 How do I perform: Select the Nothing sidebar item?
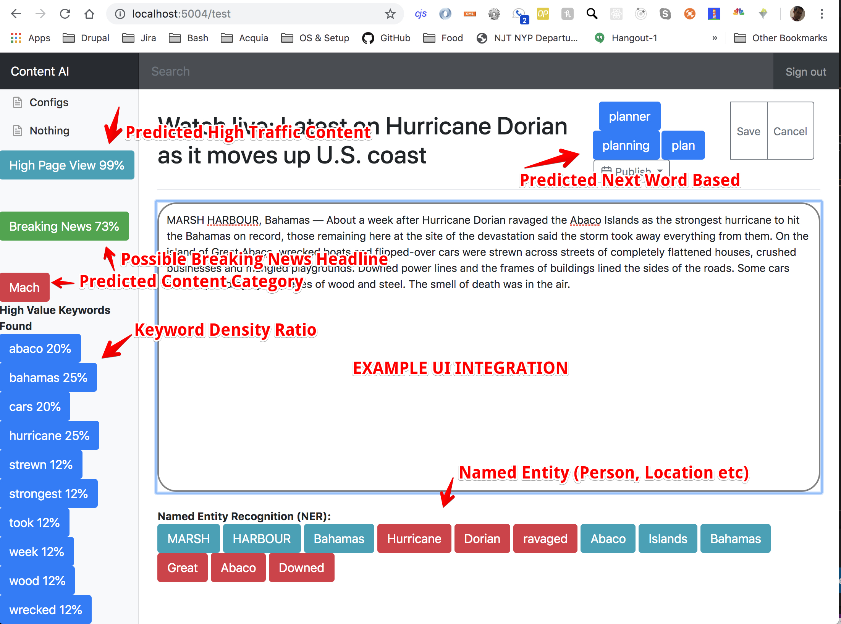(50, 131)
